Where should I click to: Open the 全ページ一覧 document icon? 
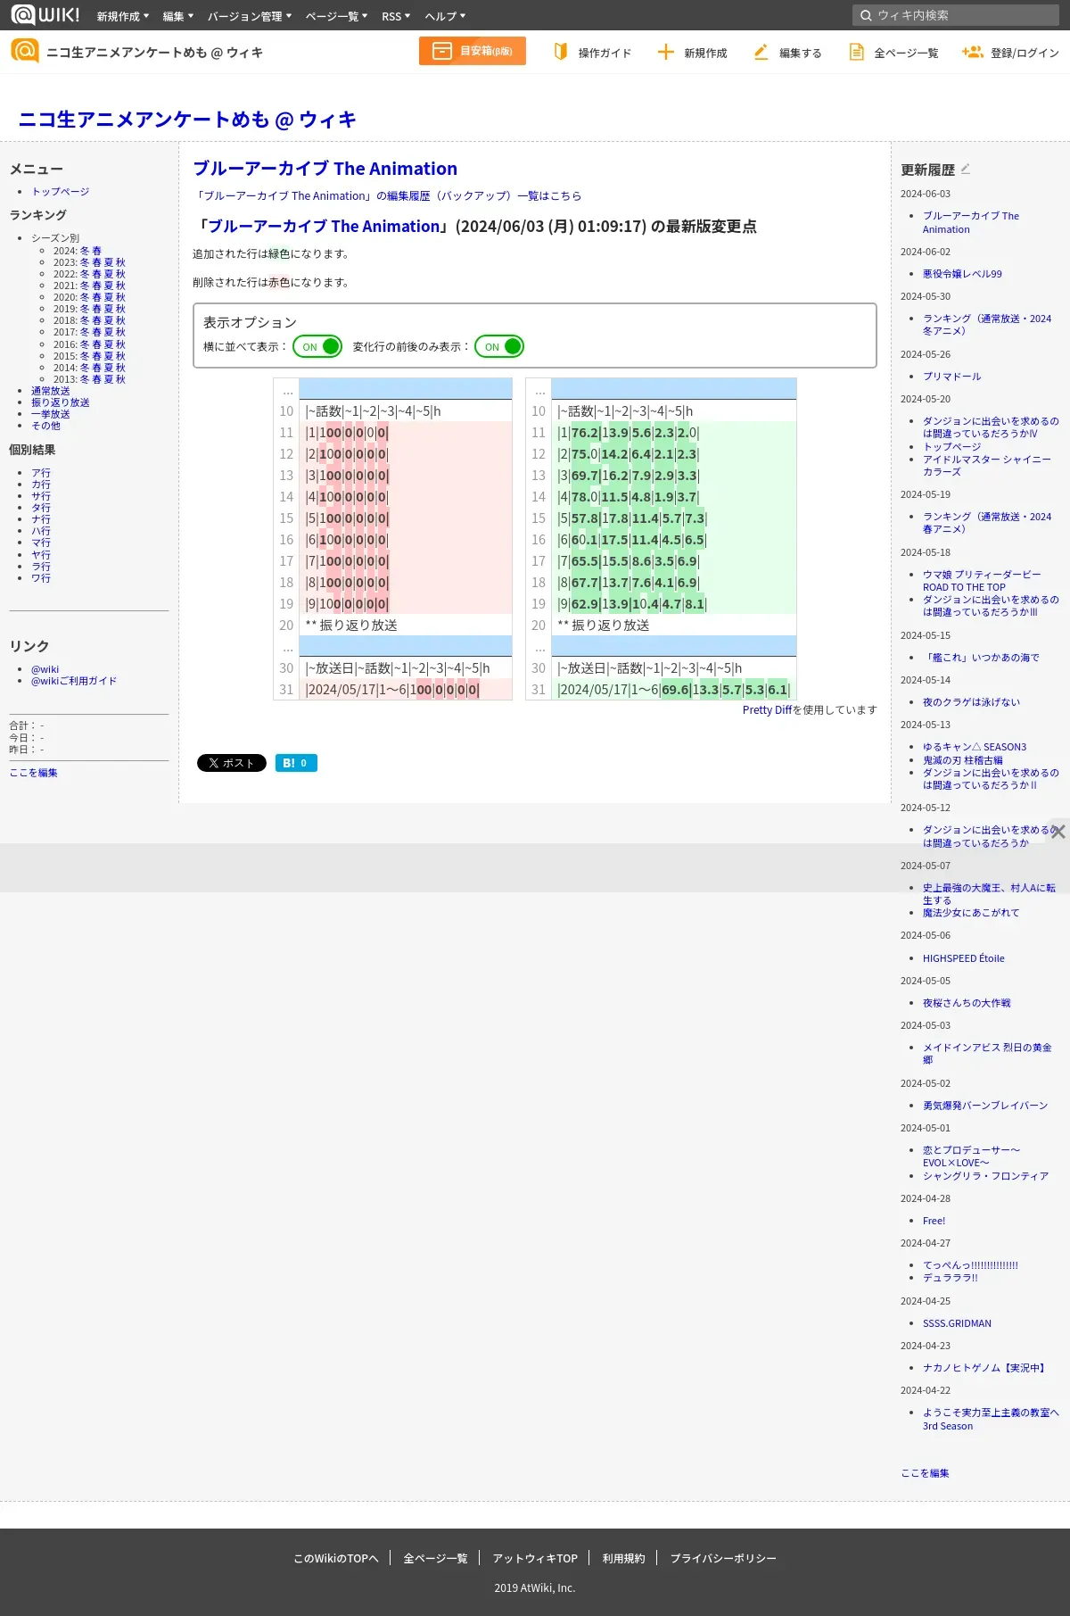pyautogui.click(x=856, y=52)
